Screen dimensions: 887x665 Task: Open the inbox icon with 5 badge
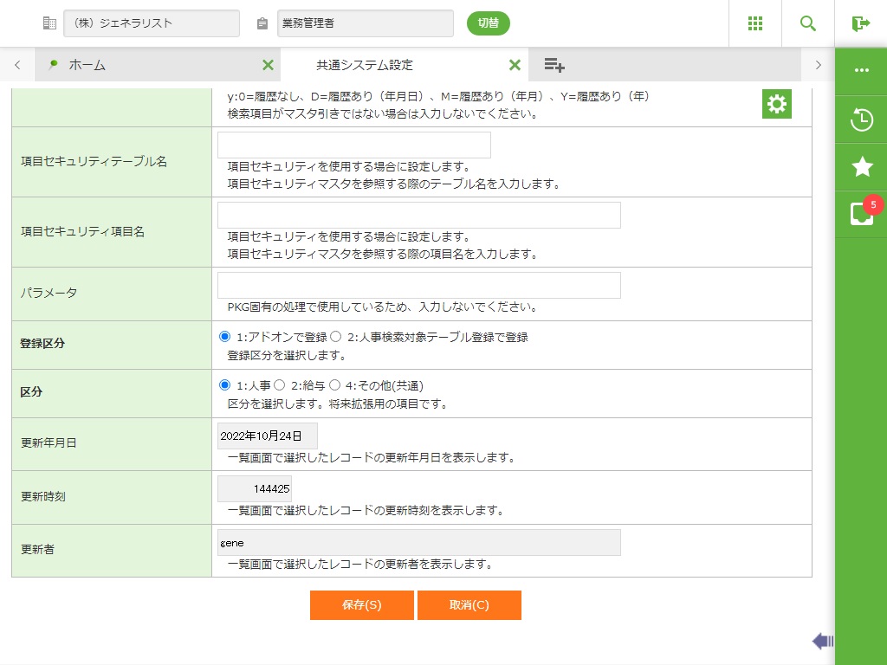pyautogui.click(x=861, y=214)
